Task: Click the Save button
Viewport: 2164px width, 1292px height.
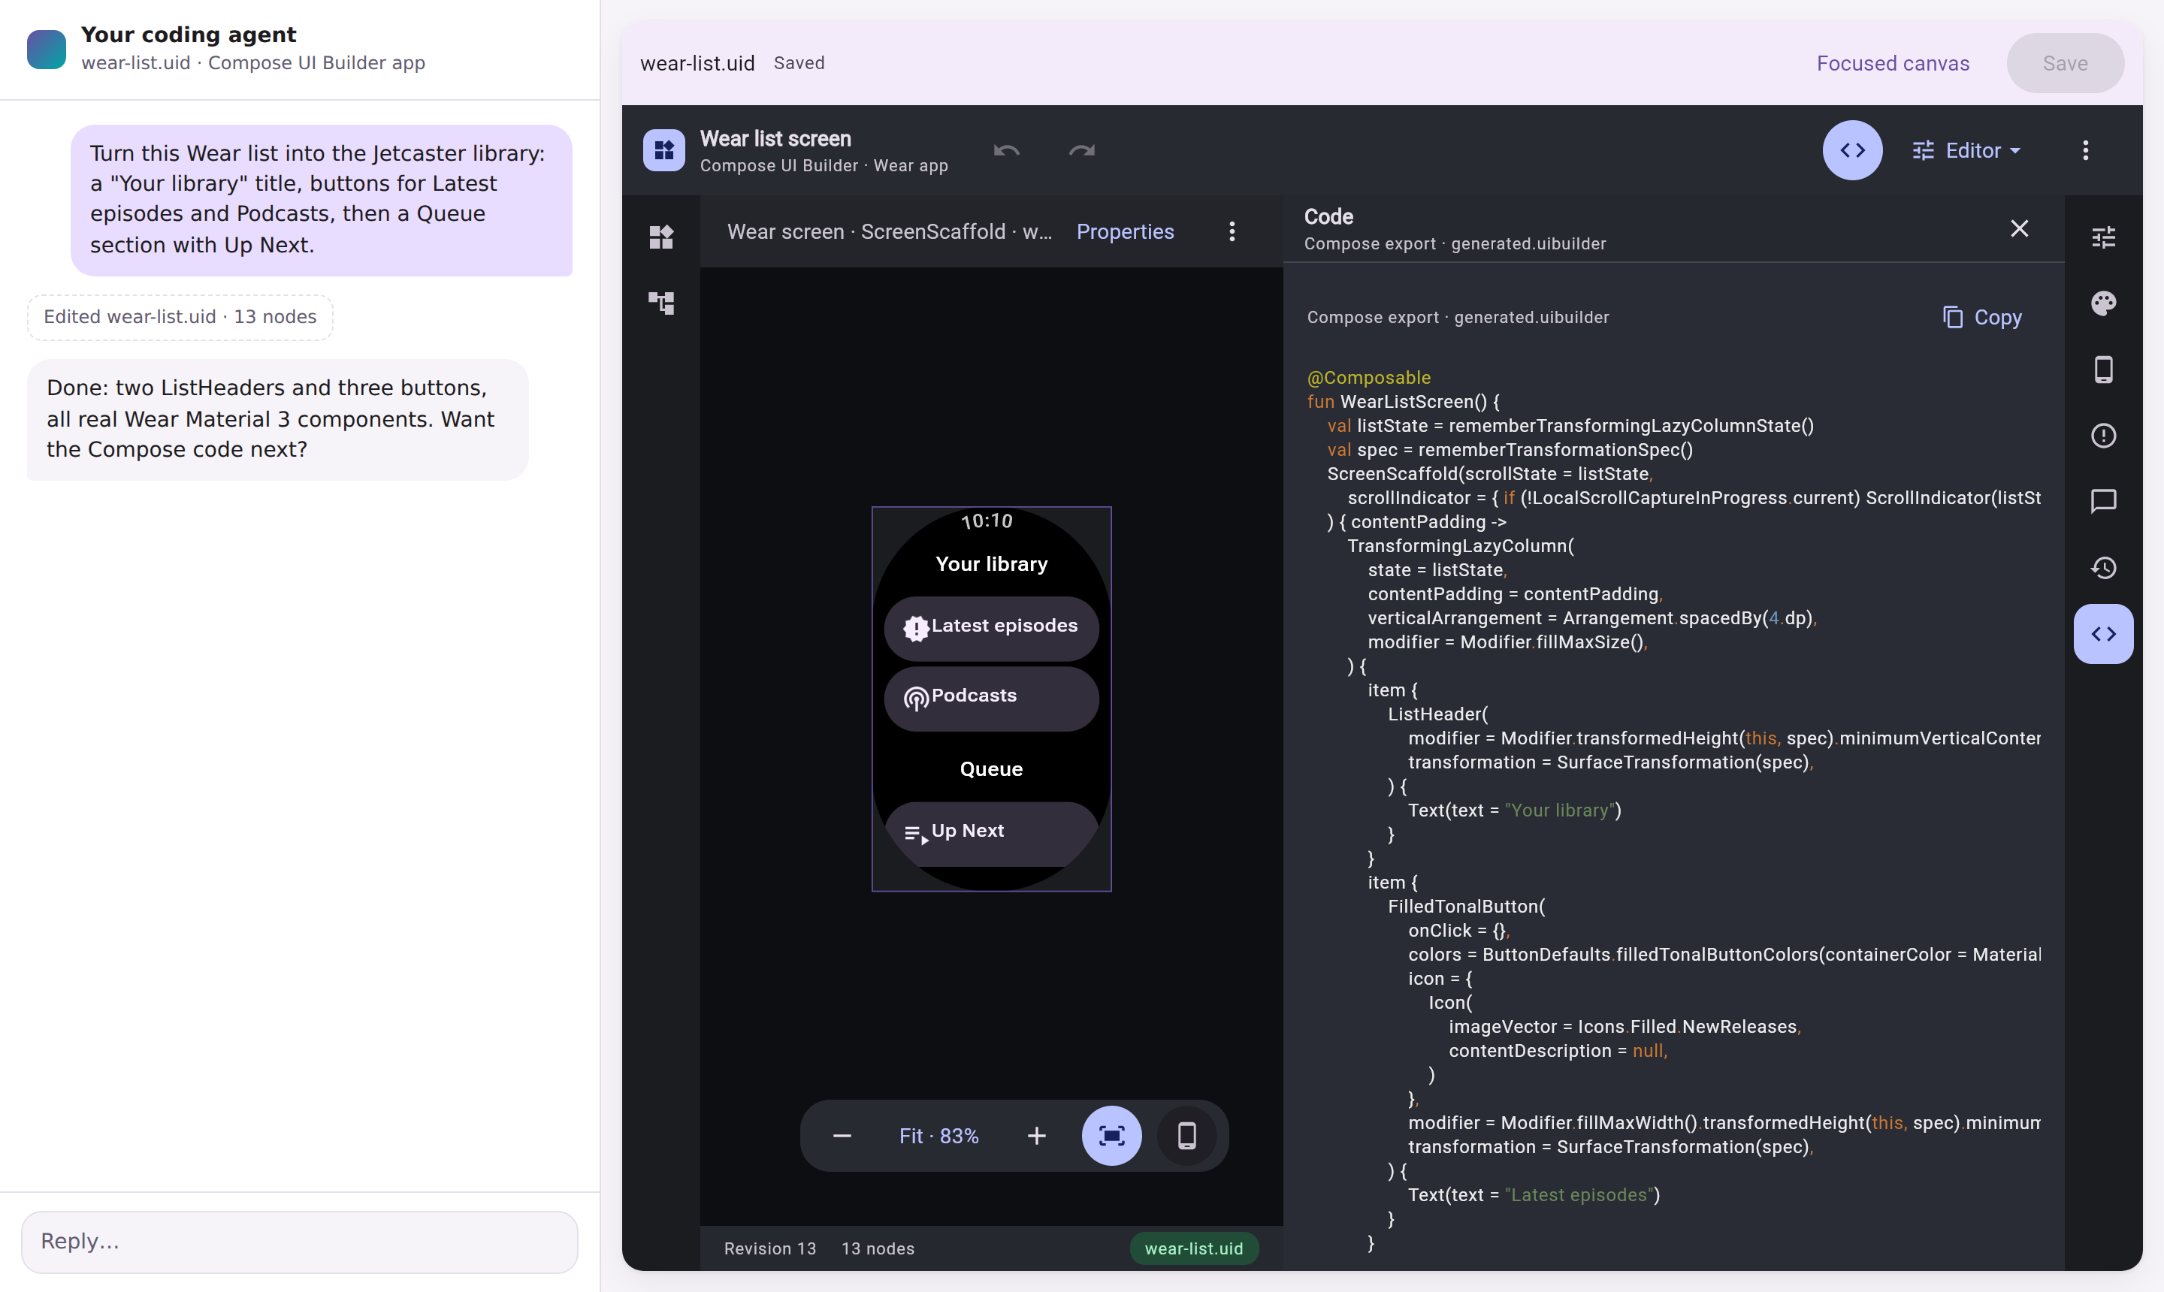Action: pyautogui.click(x=2065, y=64)
